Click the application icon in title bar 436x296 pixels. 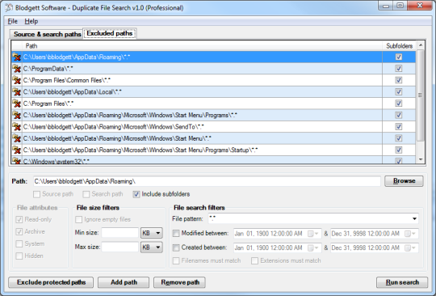pyautogui.click(x=9, y=7)
